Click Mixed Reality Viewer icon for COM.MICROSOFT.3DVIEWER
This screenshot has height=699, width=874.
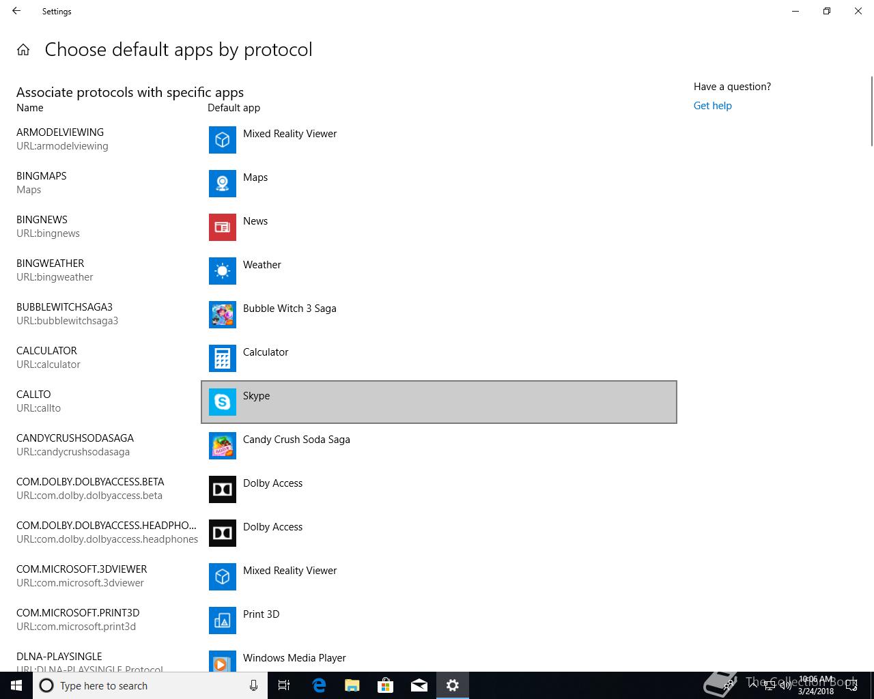pos(223,577)
